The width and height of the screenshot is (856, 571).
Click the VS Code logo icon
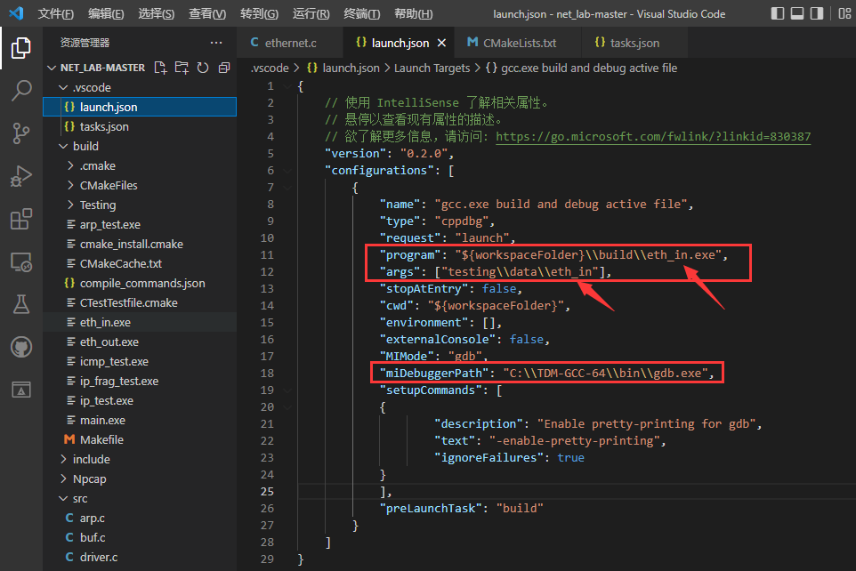tap(16, 13)
